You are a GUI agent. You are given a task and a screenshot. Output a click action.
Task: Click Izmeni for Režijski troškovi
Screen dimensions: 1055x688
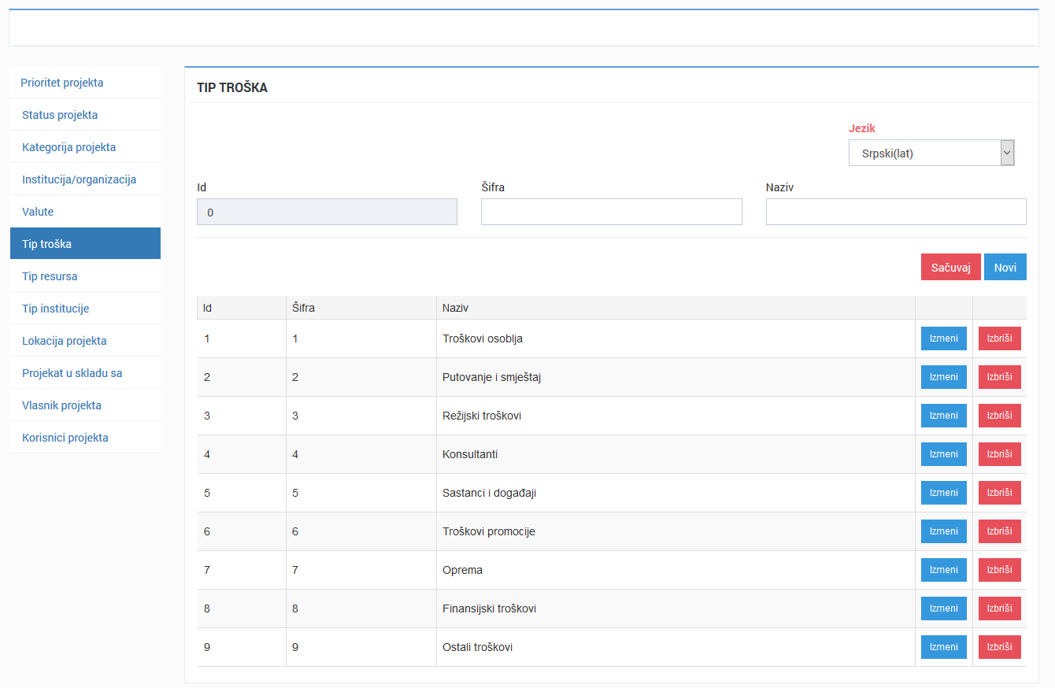click(943, 416)
